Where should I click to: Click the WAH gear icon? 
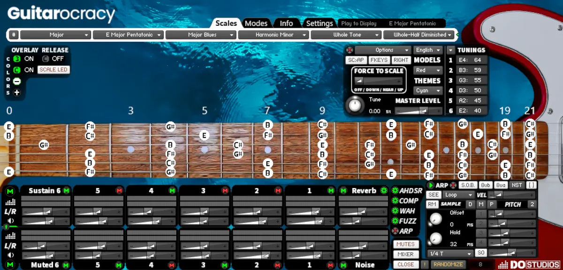tap(395, 211)
